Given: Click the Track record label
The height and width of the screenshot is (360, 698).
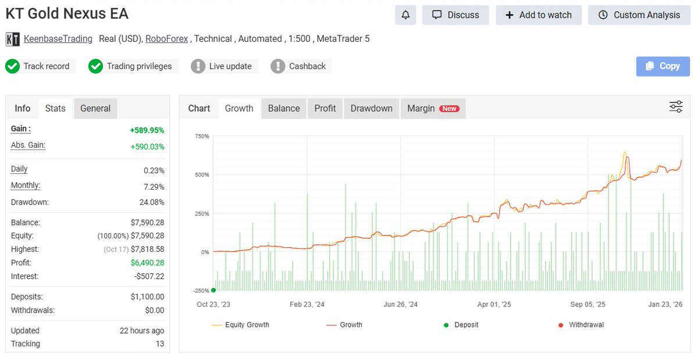Looking at the screenshot, I should [x=47, y=66].
